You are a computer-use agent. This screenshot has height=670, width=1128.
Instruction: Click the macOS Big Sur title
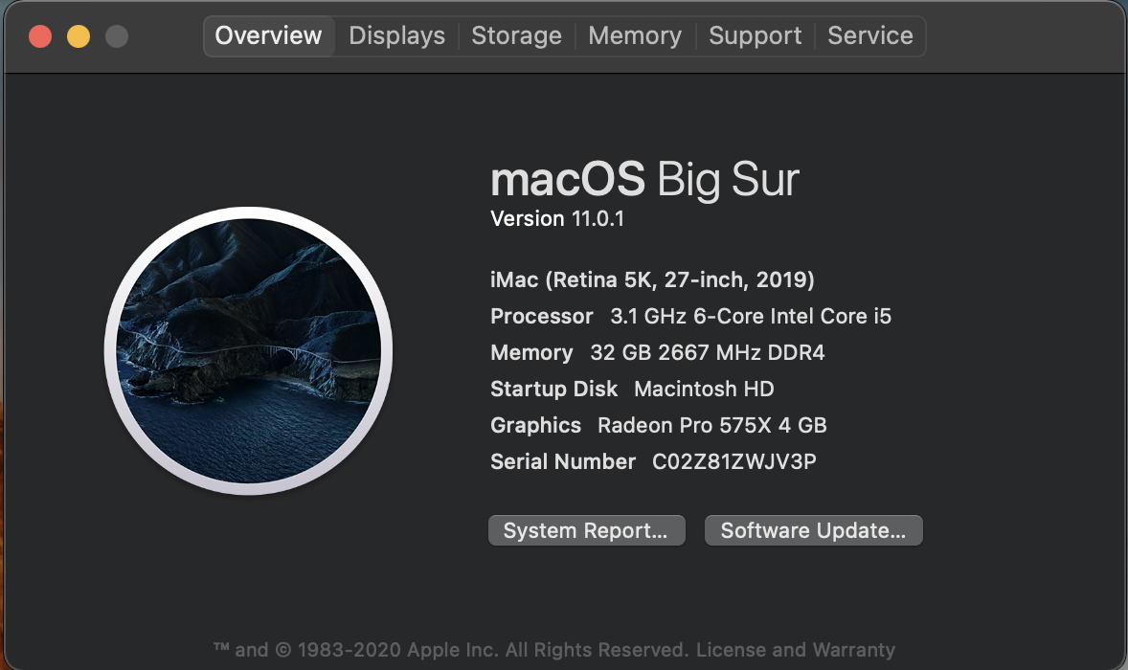tap(644, 180)
